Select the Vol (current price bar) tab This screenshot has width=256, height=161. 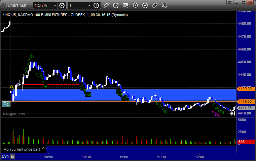click(22, 149)
